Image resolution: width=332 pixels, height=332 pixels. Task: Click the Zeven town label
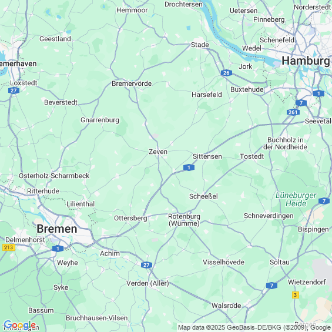point(158,152)
